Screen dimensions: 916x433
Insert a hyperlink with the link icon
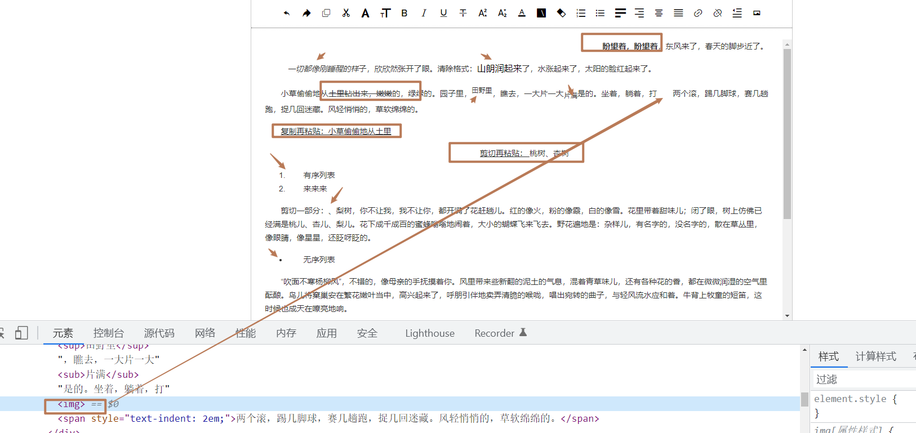pyautogui.click(x=698, y=13)
